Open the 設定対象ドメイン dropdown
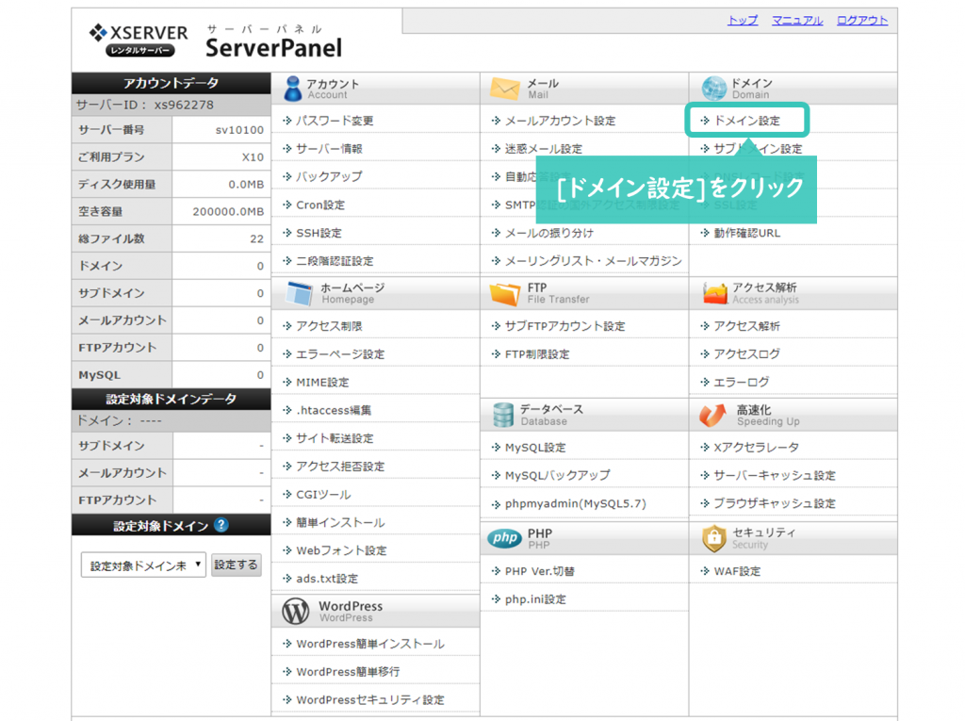This screenshot has width=965, height=721. (x=143, y=565)
